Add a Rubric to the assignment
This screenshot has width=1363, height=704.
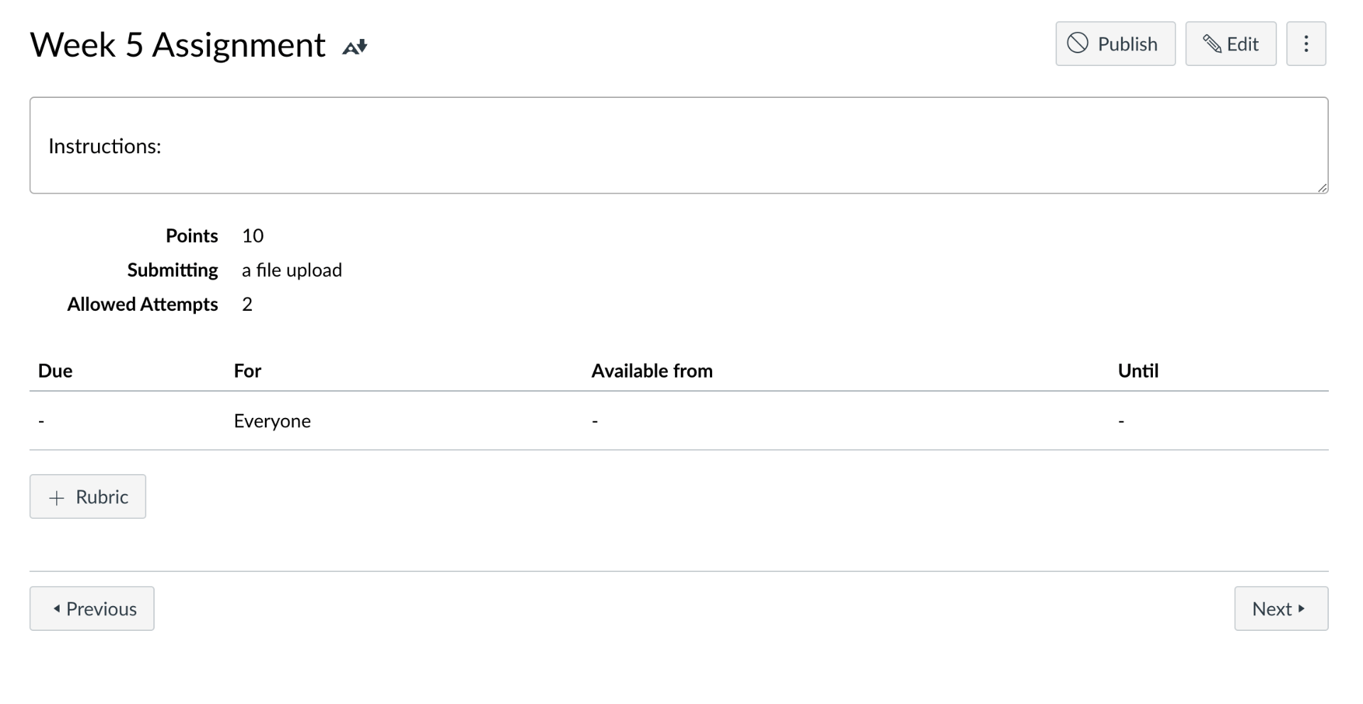point(87,497)
